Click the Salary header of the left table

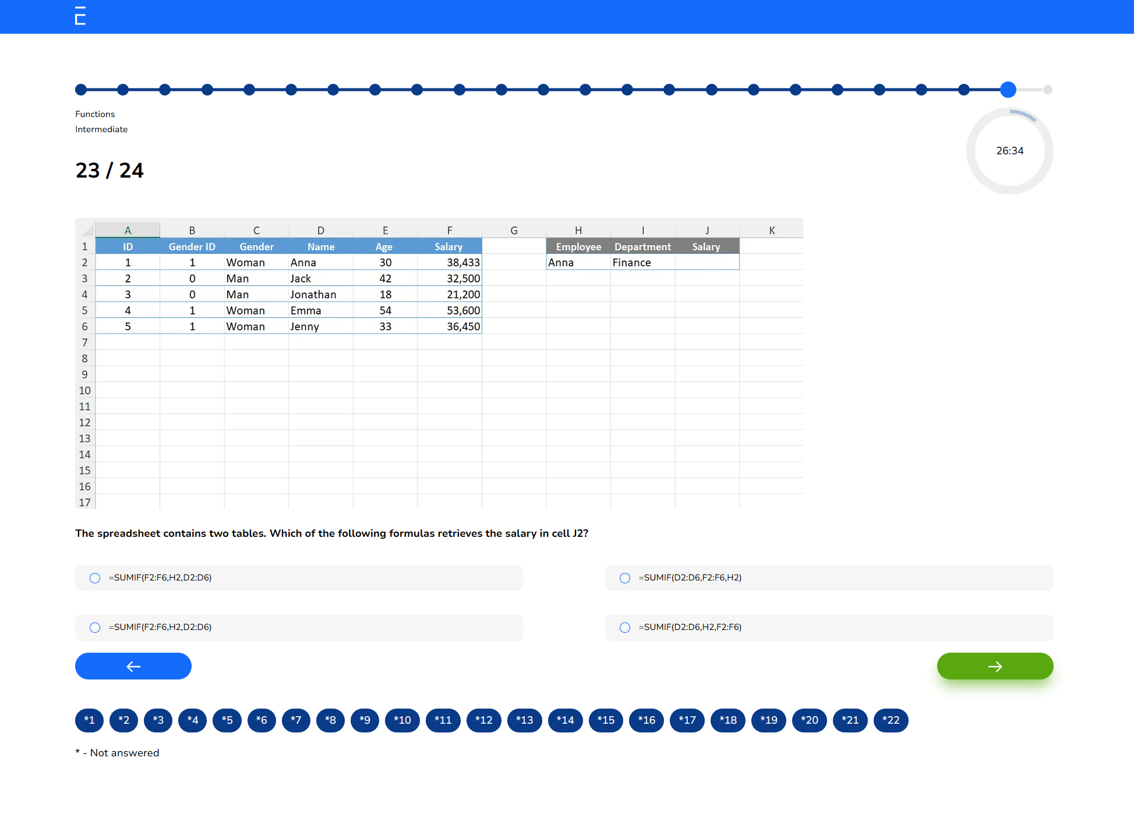tap(449, 246)
